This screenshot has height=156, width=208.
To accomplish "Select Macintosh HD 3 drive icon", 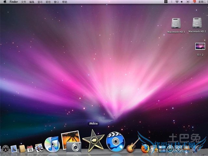I will pos(176,23).
